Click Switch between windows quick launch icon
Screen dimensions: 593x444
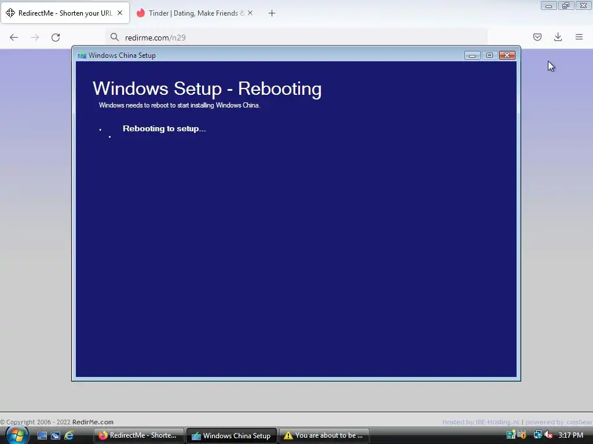tap(56, 436)
